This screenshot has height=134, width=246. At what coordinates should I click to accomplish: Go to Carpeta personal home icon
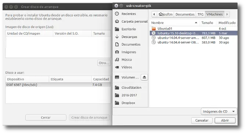[117, 22]
